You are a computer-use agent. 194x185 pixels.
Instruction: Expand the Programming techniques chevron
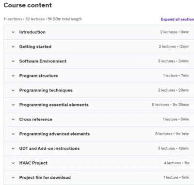click(13, 90)
